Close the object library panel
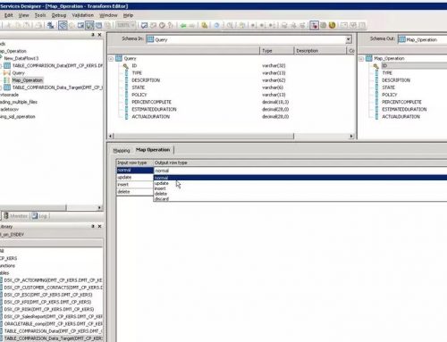Screen dimensions: 447x342 coord(100,227)
